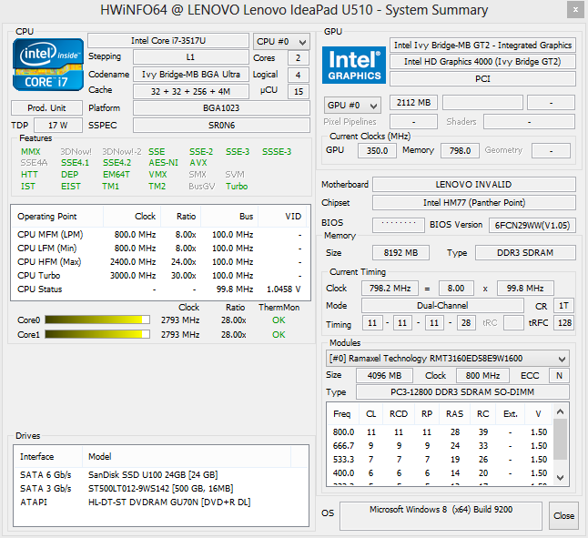
Task: Select the ST500LT012 hard drive row
Action: 159,488
